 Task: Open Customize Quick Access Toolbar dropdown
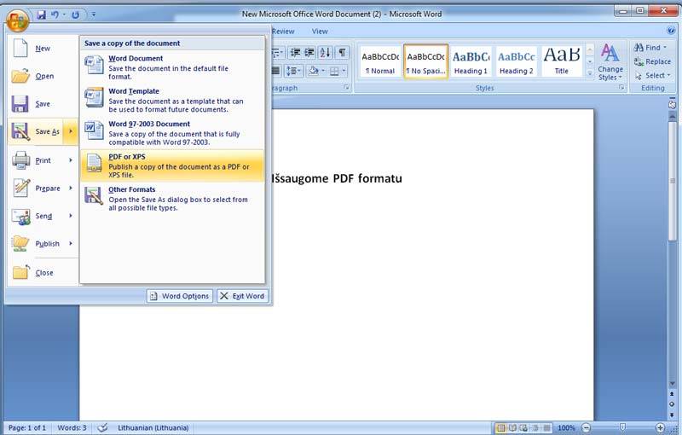(94, 14)
